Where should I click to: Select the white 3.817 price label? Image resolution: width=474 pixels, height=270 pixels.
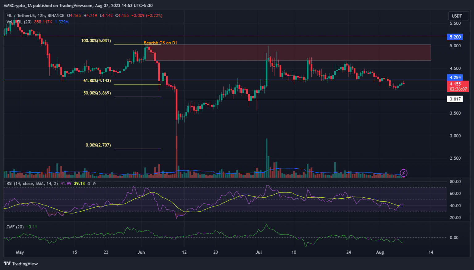pos(455,99)
